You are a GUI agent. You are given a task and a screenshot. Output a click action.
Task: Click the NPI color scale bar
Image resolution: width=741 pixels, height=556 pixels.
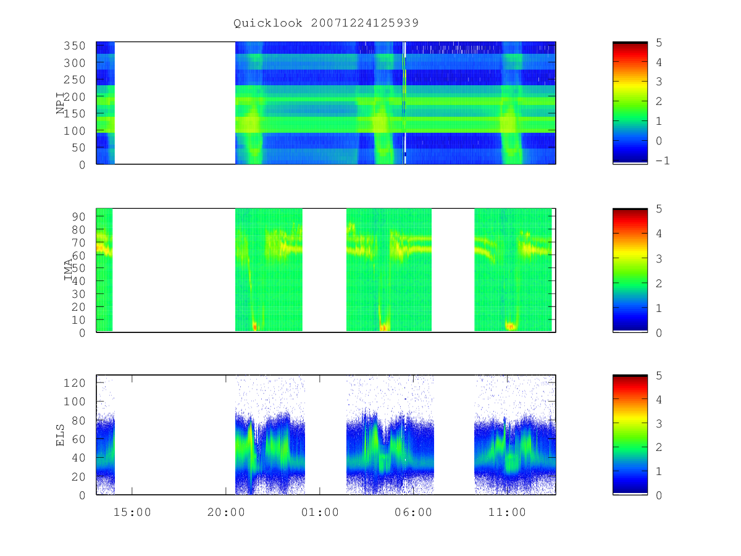[630, 103]
